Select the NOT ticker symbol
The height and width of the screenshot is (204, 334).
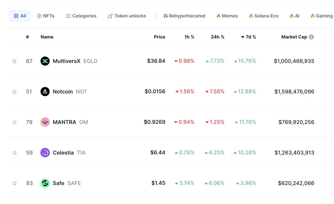(82, 92)
